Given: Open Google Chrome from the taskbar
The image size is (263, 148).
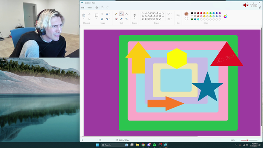Looking at the screenshot, I should click(143, 145).
